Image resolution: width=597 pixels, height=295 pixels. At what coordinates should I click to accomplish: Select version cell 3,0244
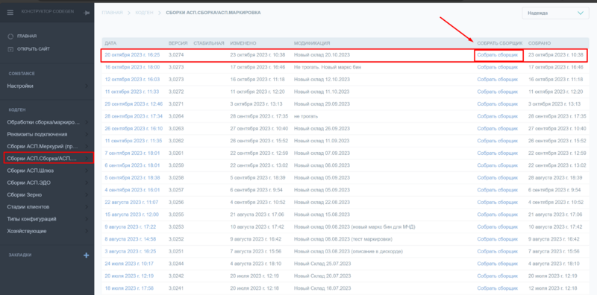(176, 264)
